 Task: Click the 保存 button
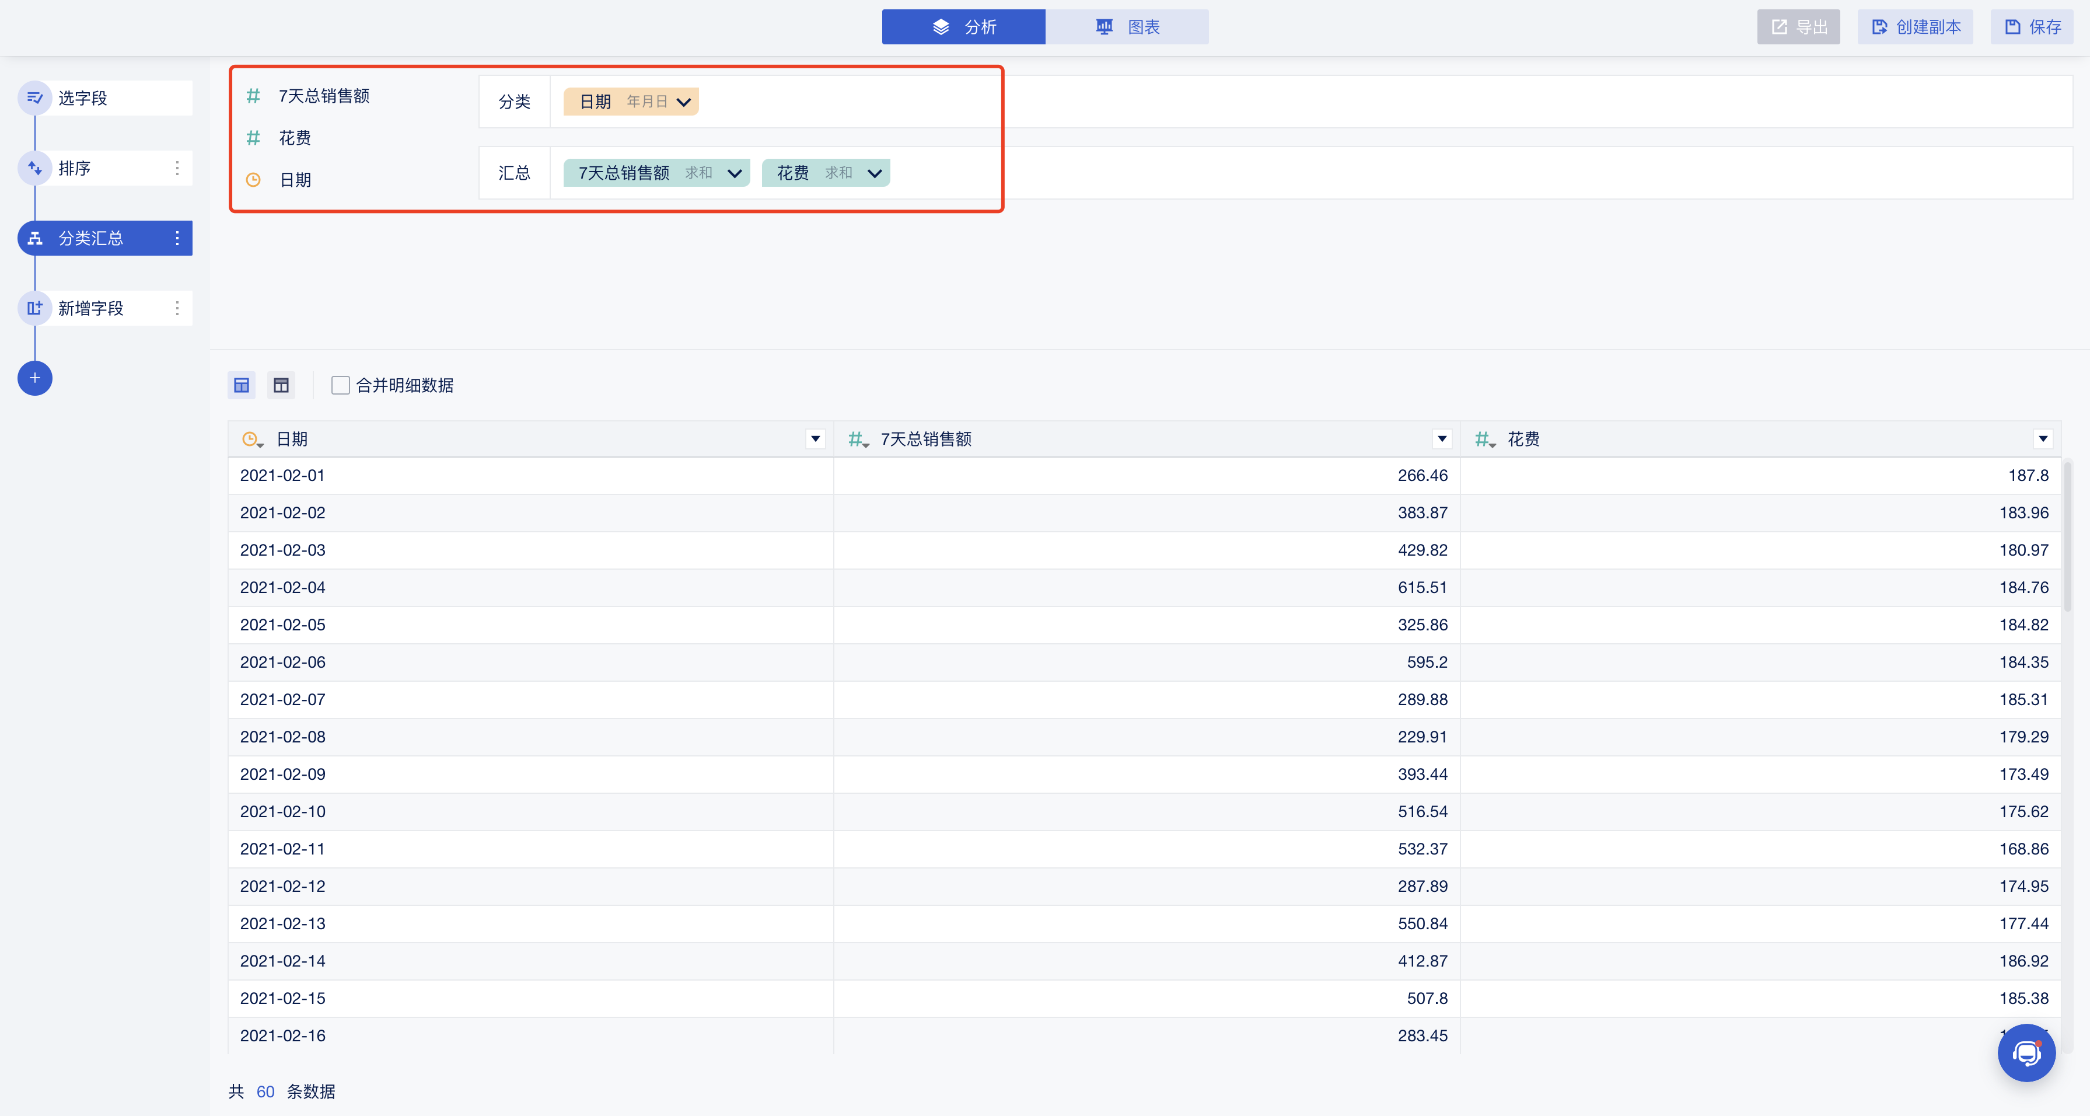pyautogui.click(x=2032, y=27)
